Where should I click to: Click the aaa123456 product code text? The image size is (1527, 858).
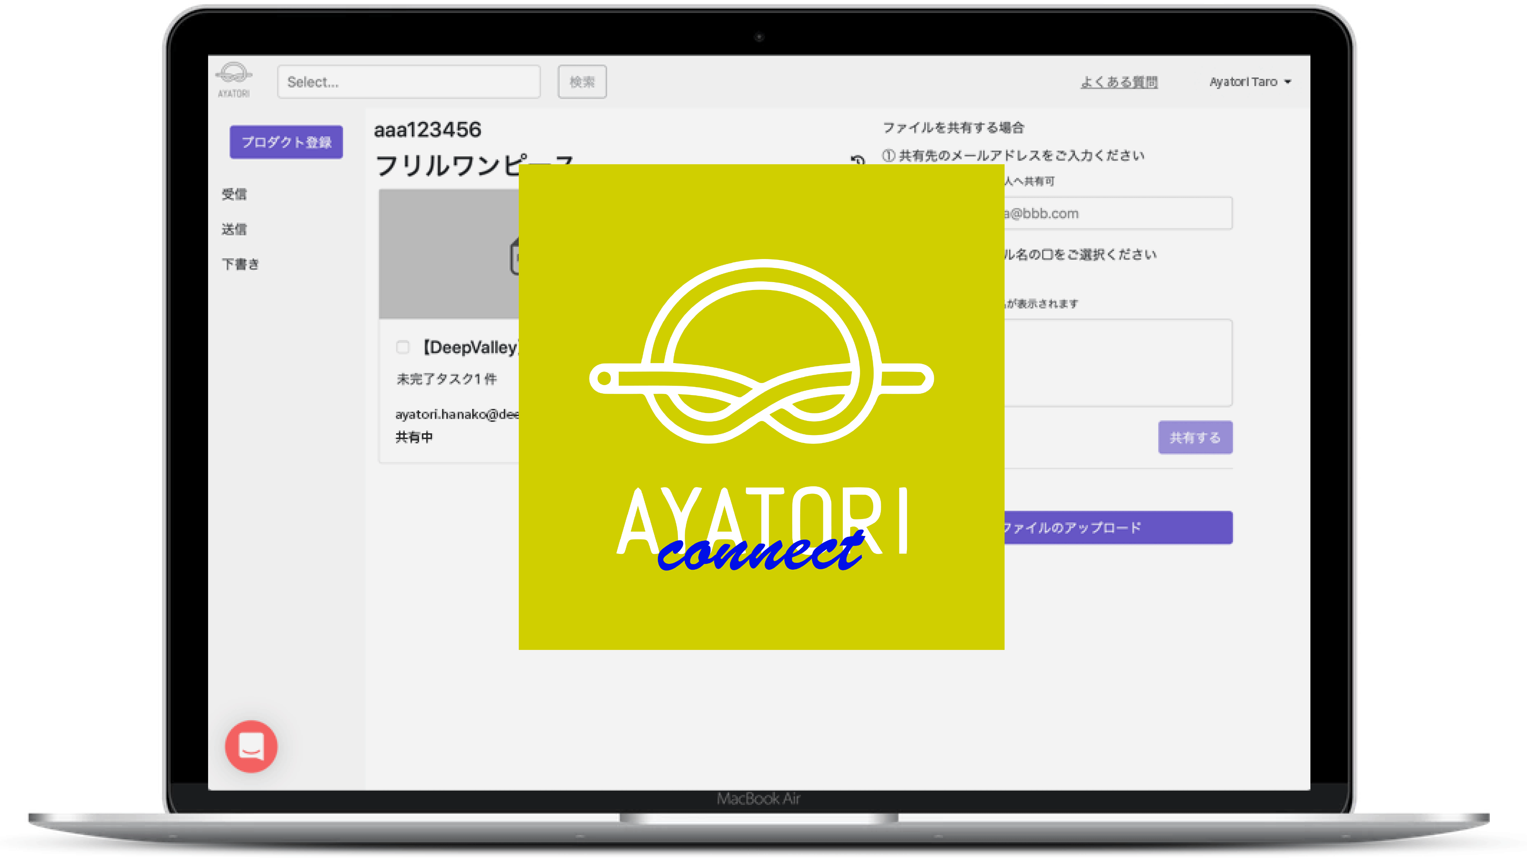(x=427, y=130)
